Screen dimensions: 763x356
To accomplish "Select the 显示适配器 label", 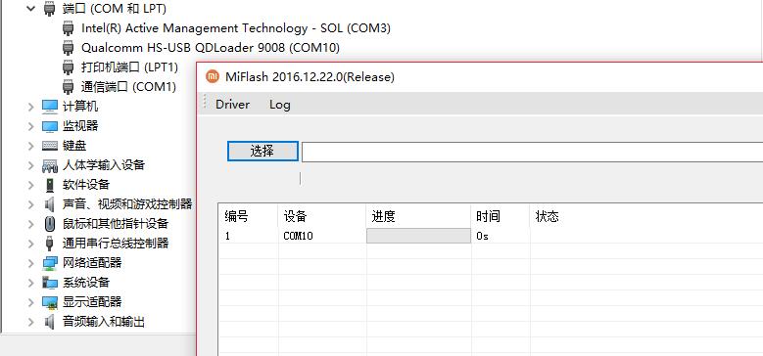I will pyautogui.click(x=92, y=302).
